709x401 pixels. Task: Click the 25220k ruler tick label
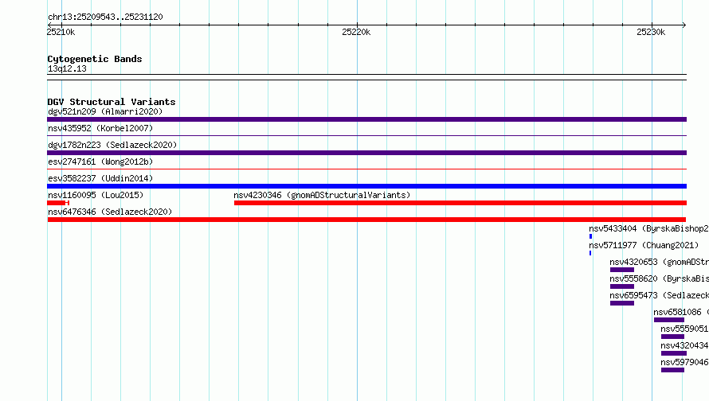pos(356,32)
